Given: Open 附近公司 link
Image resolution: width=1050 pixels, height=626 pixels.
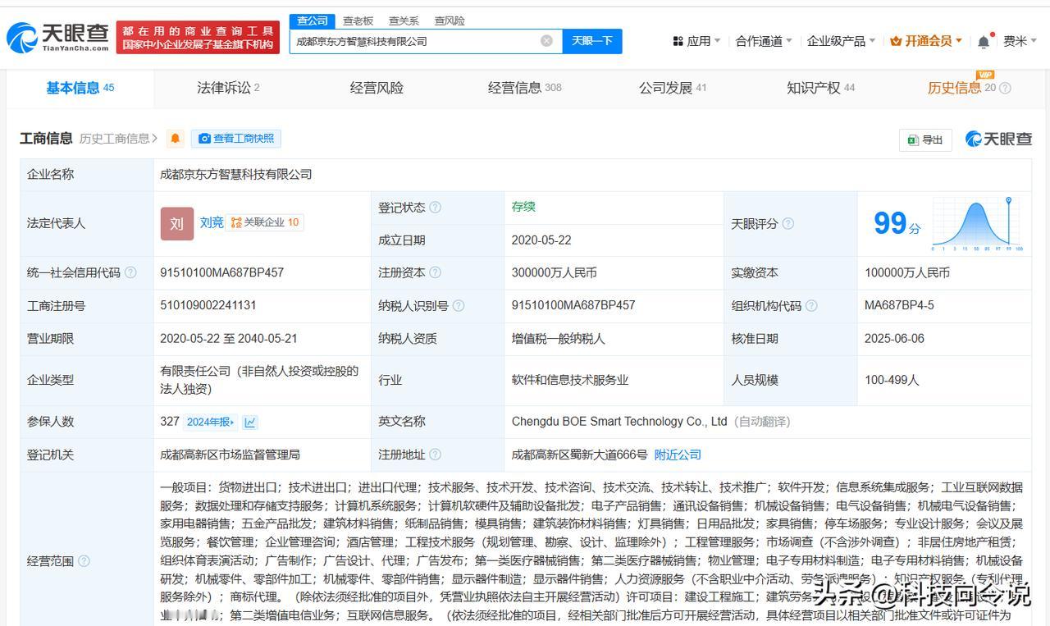Looking at the screenshot, I should (x=678, y=455).
